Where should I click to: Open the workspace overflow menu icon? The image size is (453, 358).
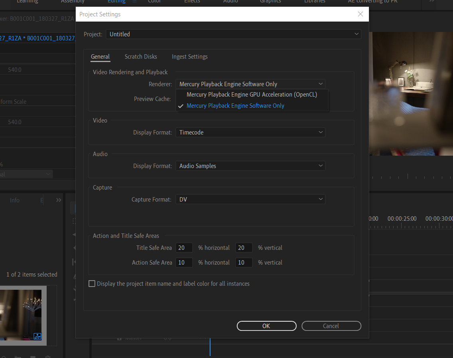click(431, 1)
